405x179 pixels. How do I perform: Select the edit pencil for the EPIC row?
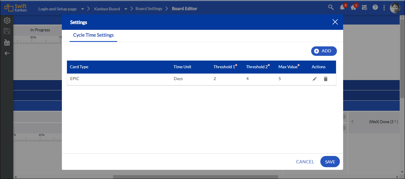click(x=314, y=79)
